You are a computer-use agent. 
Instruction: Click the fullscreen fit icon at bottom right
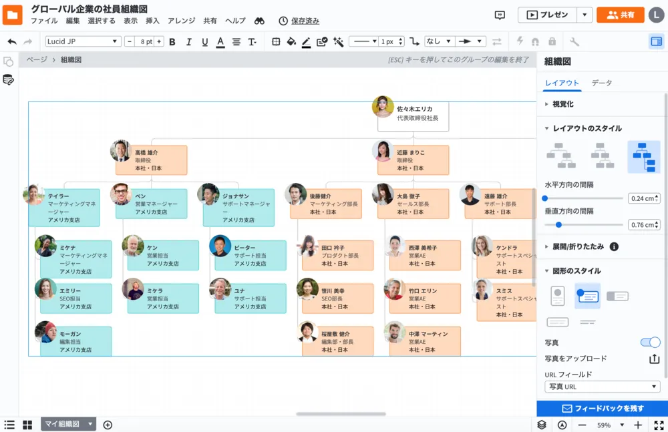pyautogui.click(x=659, y=425)
